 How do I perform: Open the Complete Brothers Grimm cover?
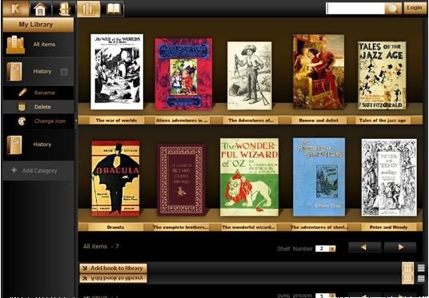point(181,180)
